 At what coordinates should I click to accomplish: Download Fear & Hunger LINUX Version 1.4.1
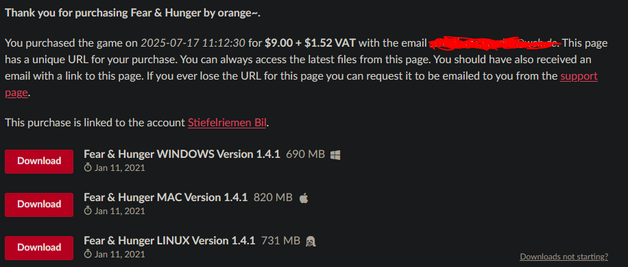39,248
